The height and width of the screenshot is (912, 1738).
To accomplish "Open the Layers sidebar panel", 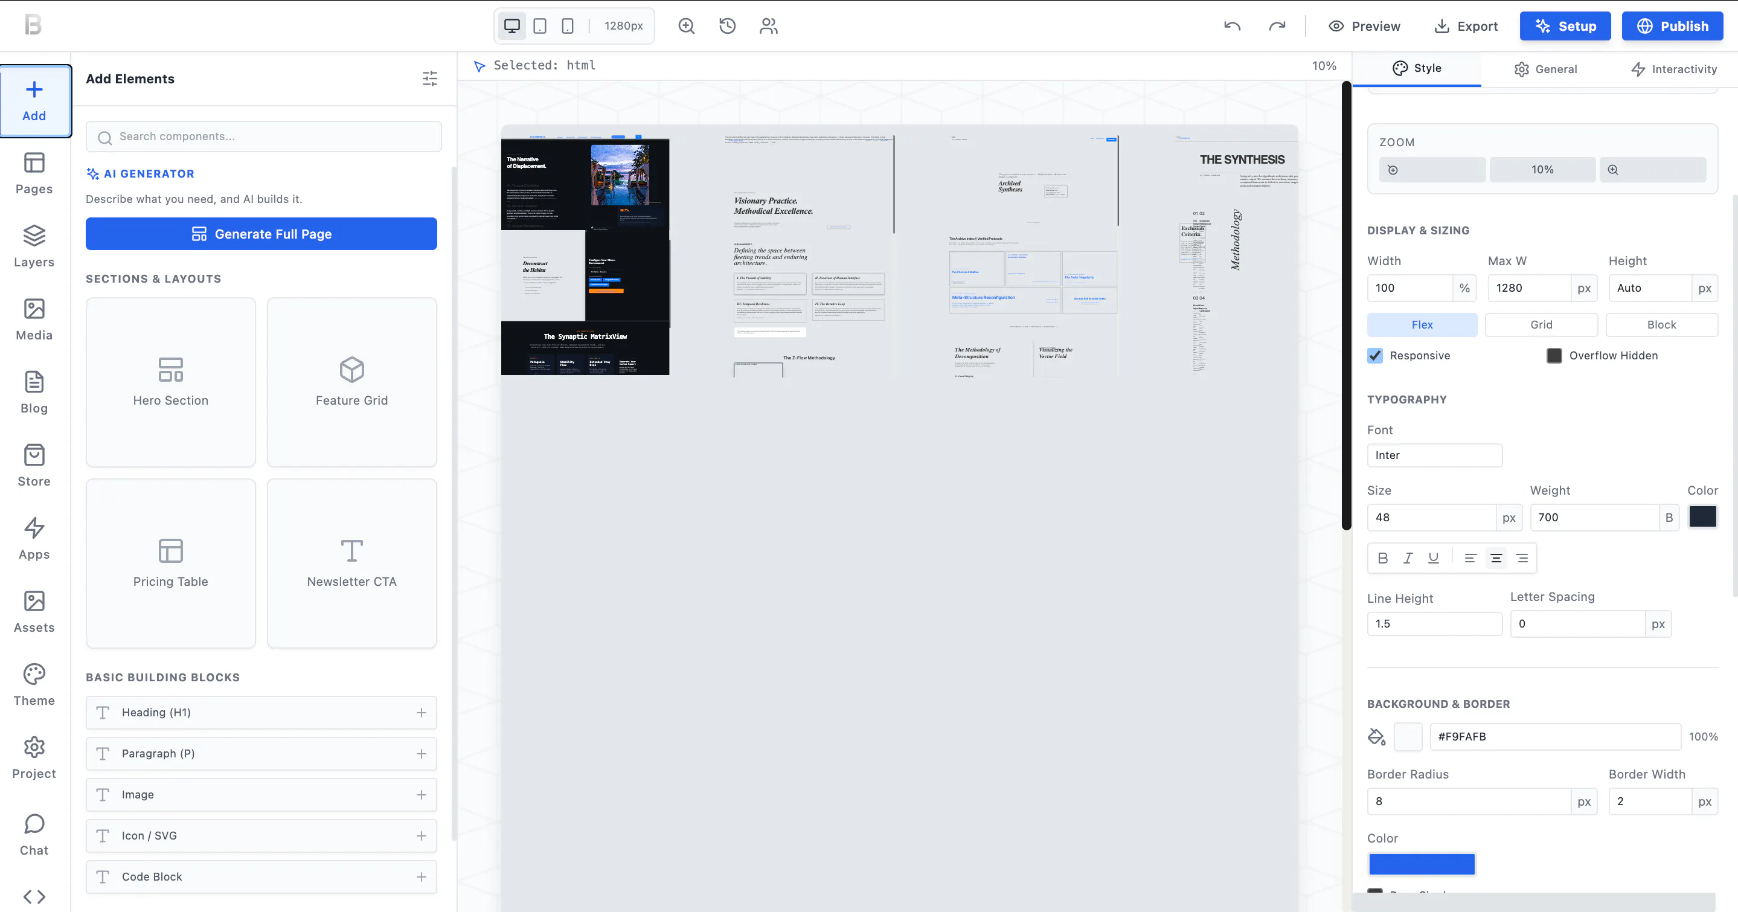I will (34, 247).
